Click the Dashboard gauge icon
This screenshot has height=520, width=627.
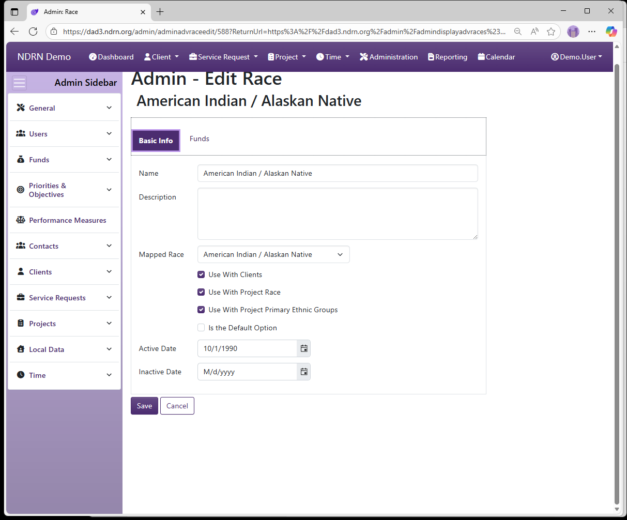[x=93, y=57]
